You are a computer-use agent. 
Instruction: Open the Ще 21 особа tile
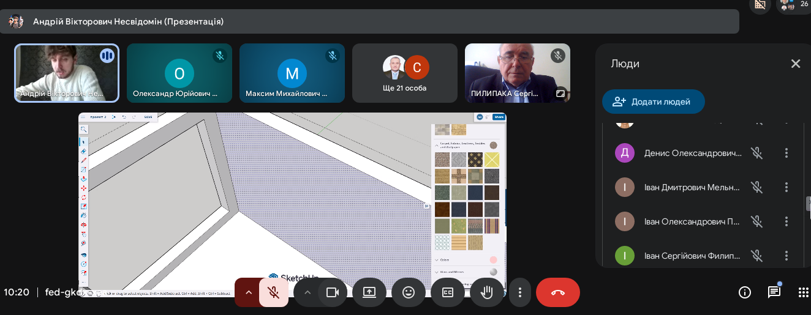click(405, 73)
